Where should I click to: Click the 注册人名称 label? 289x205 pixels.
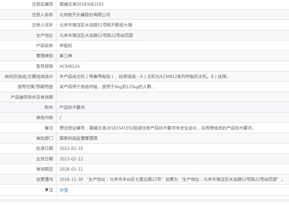[42, 15]
